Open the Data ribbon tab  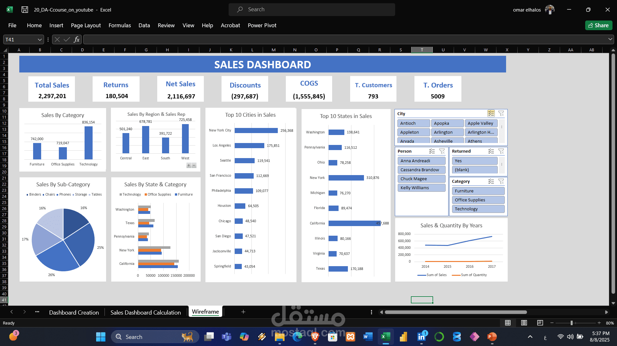pyautogui.click(x=144, y=25)
